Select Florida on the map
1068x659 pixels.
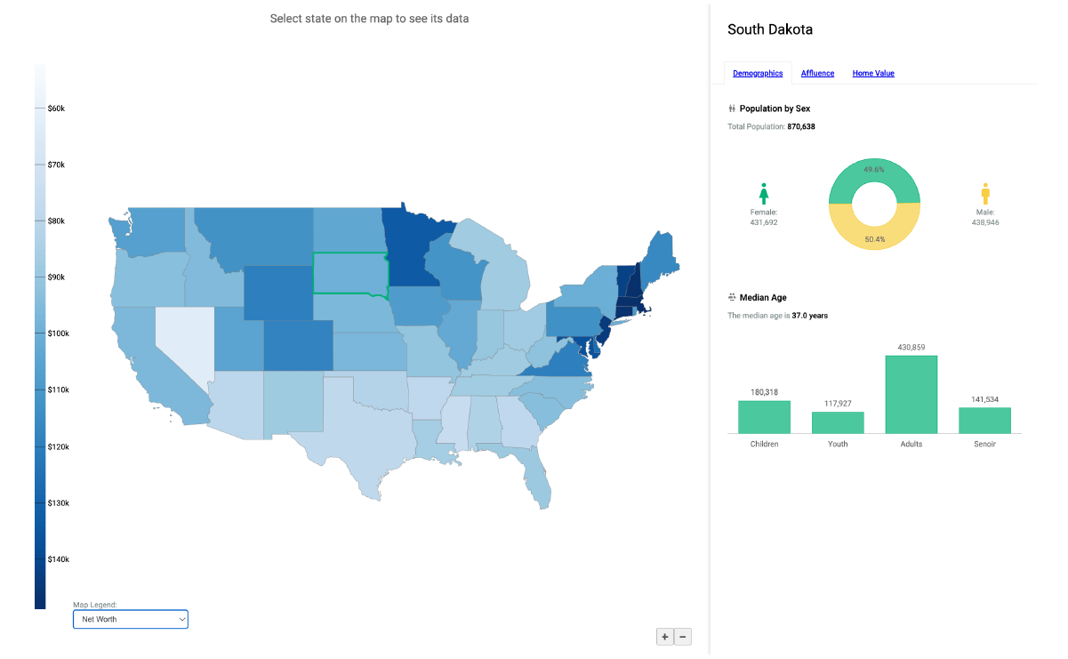tap(538, 480)
